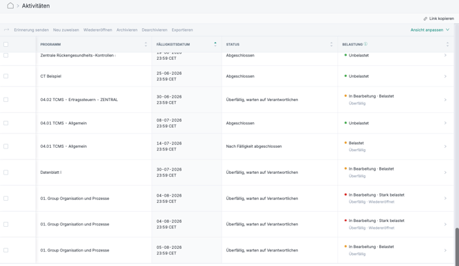Sort by the Status column arrows
Image resolution: width=459 pixels, height=266 pixels.
332,45
